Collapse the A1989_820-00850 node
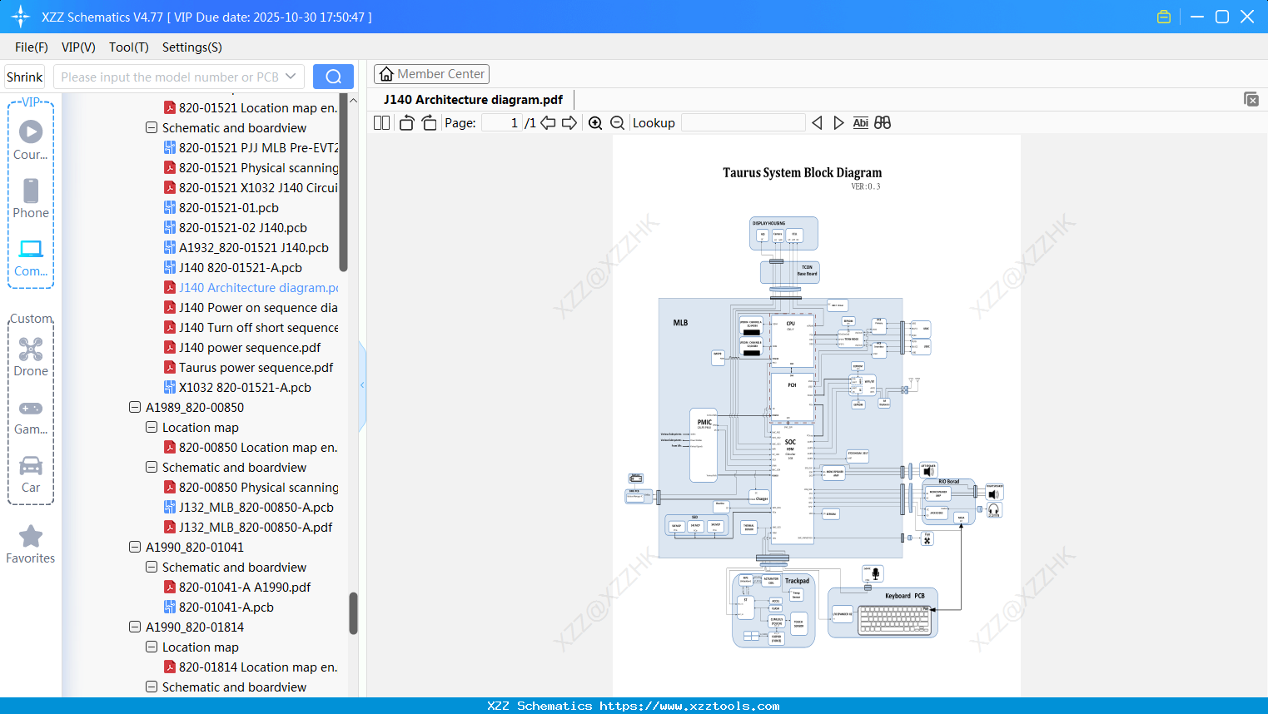1268x714 pixels. click(135, 408)
